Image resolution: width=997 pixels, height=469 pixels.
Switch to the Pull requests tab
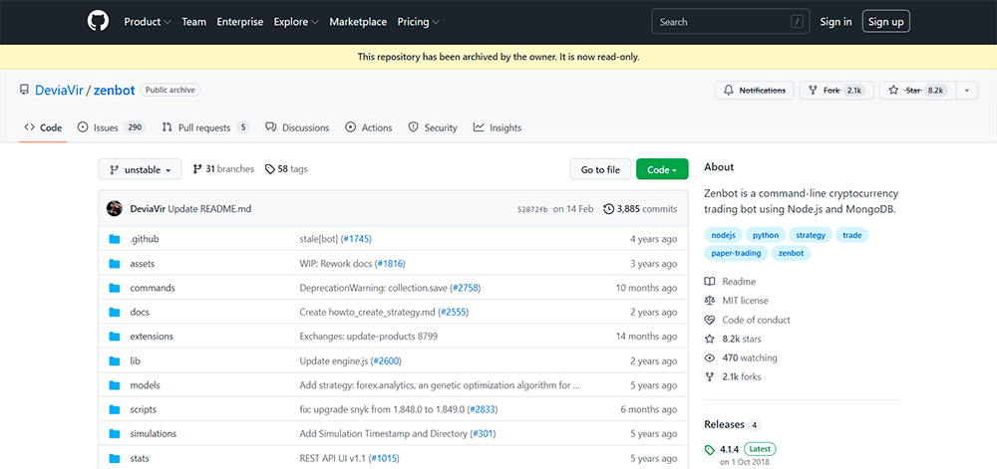click(205, 127)
